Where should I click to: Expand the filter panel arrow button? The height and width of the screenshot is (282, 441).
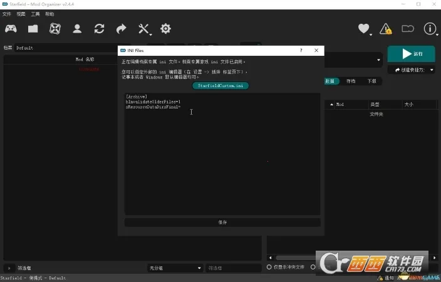9,268
